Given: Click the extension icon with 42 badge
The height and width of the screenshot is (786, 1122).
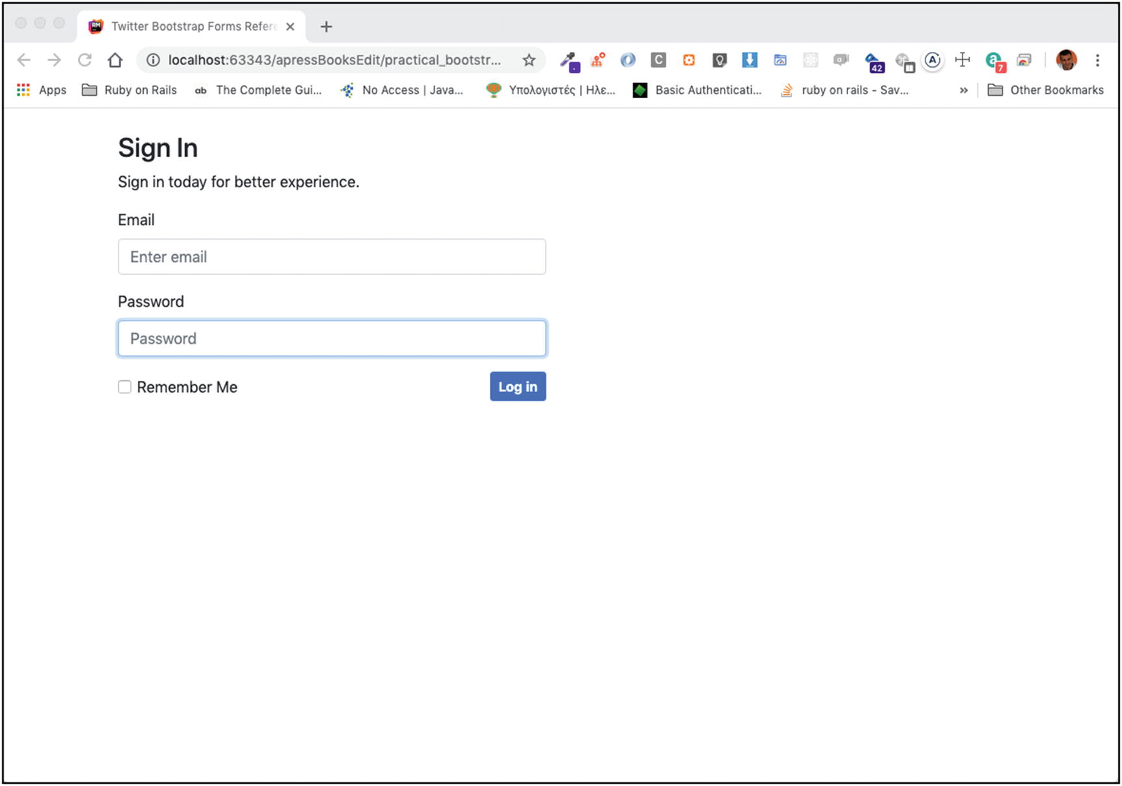Looking at the screenshot, I should (874, 62).
